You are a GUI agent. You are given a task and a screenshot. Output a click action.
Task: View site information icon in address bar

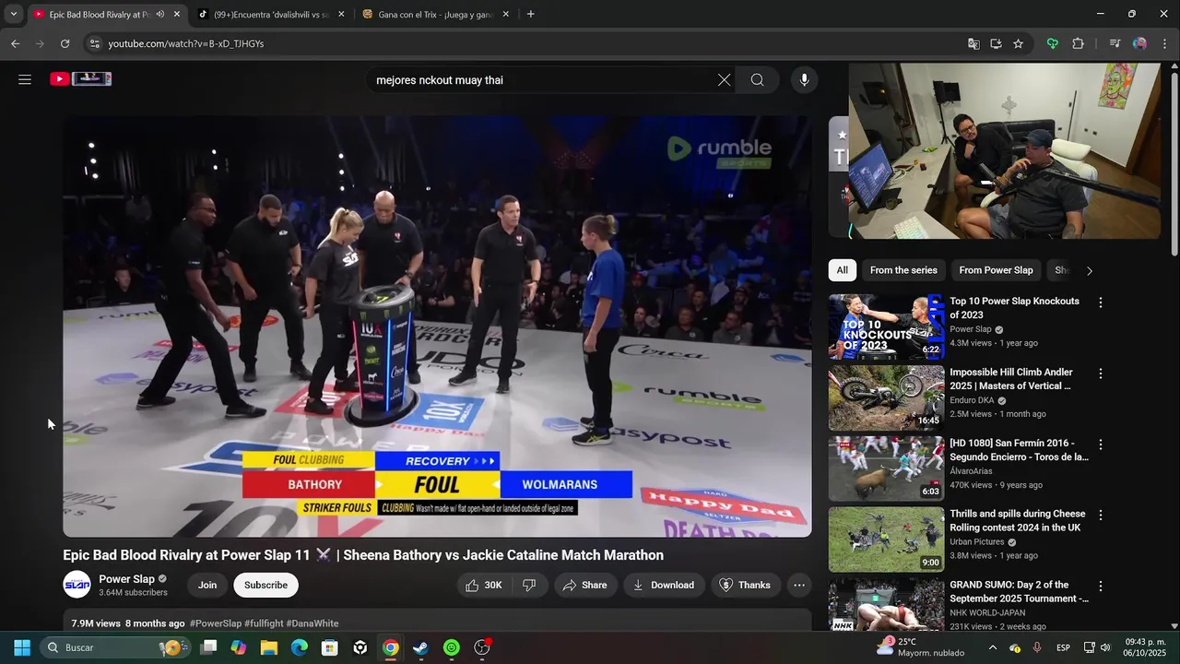pyautogui.click(x=93, y=43)
